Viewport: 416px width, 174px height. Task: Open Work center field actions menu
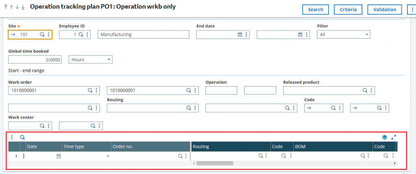pos(49,126)
